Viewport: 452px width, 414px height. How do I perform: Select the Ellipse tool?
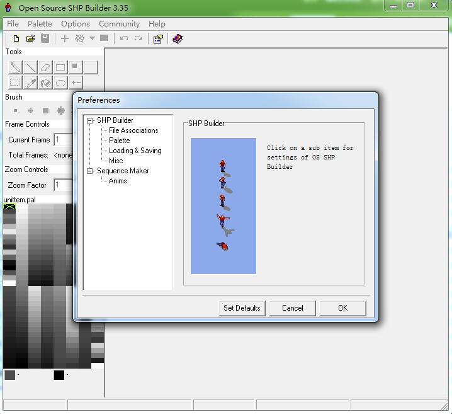pyautogui.click(x=60, y=83)
